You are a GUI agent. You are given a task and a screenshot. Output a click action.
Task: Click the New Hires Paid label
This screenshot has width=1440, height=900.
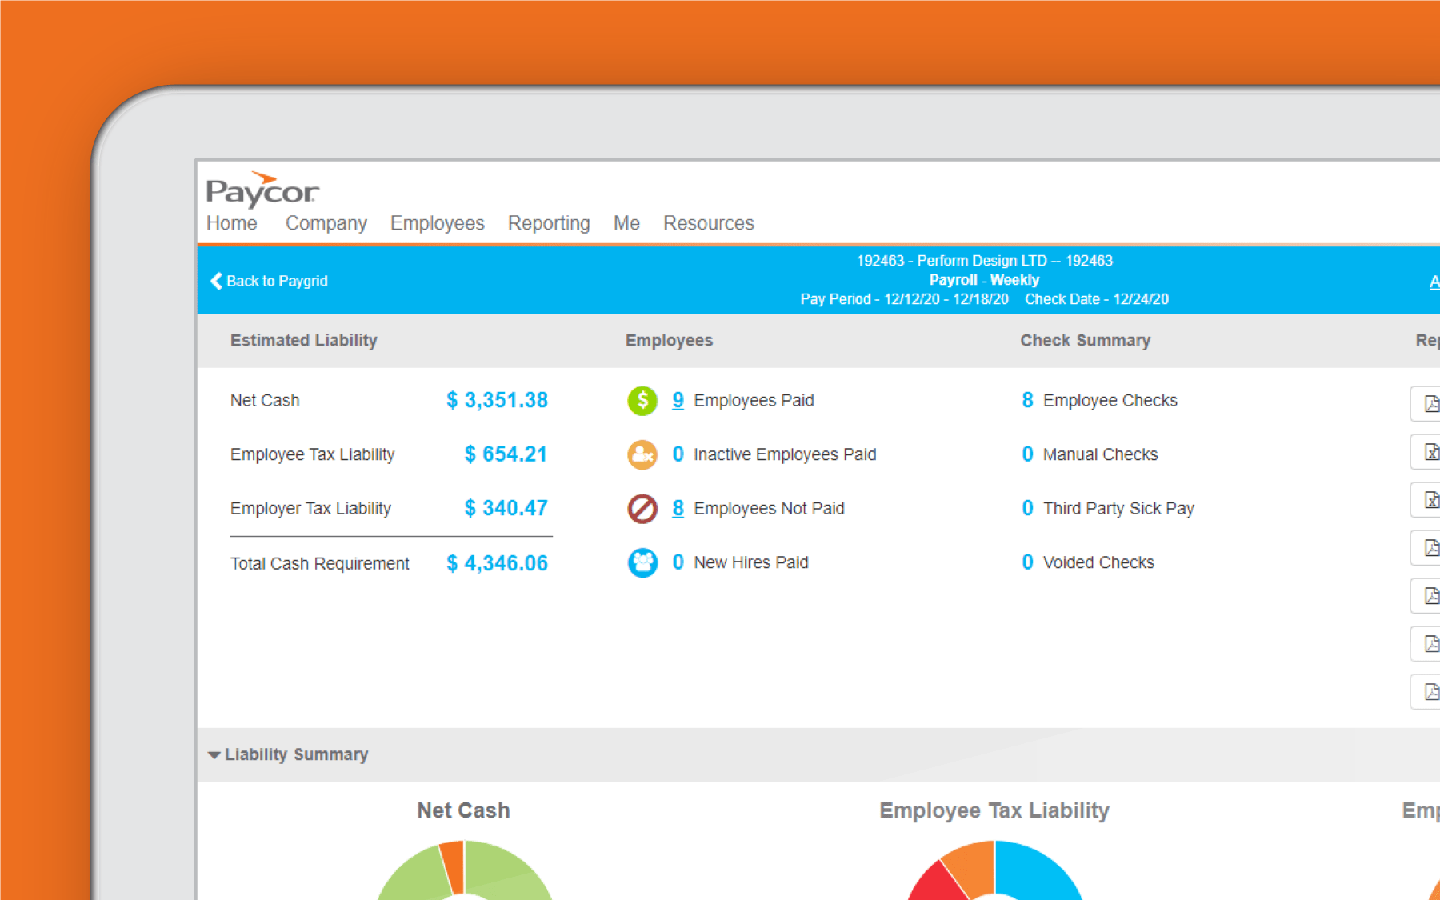[751, 562]
